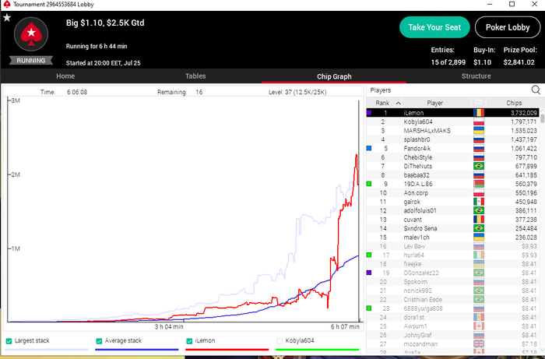The image size is (545, 359).
Task: Sort by Player column header
Action: coord(434,103)
